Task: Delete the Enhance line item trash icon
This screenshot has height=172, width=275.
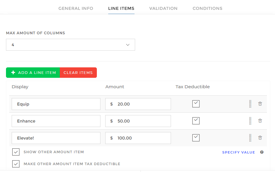Action: 260,121
